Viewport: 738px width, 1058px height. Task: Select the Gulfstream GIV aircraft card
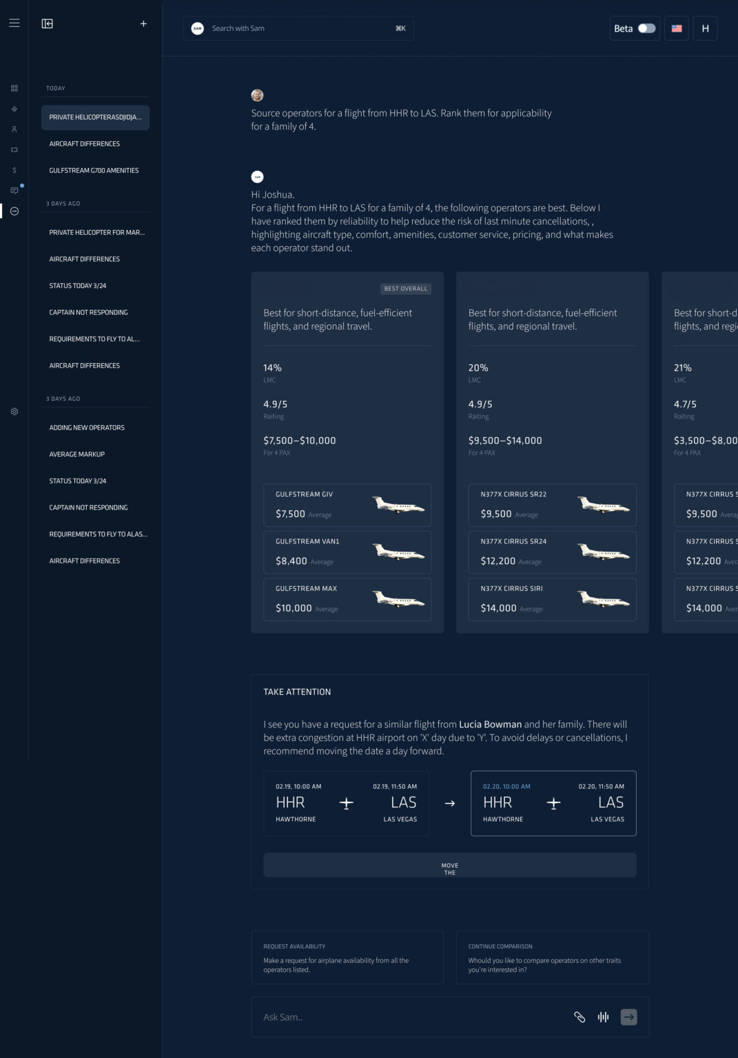pyautogui.click(x=347, y=505)
